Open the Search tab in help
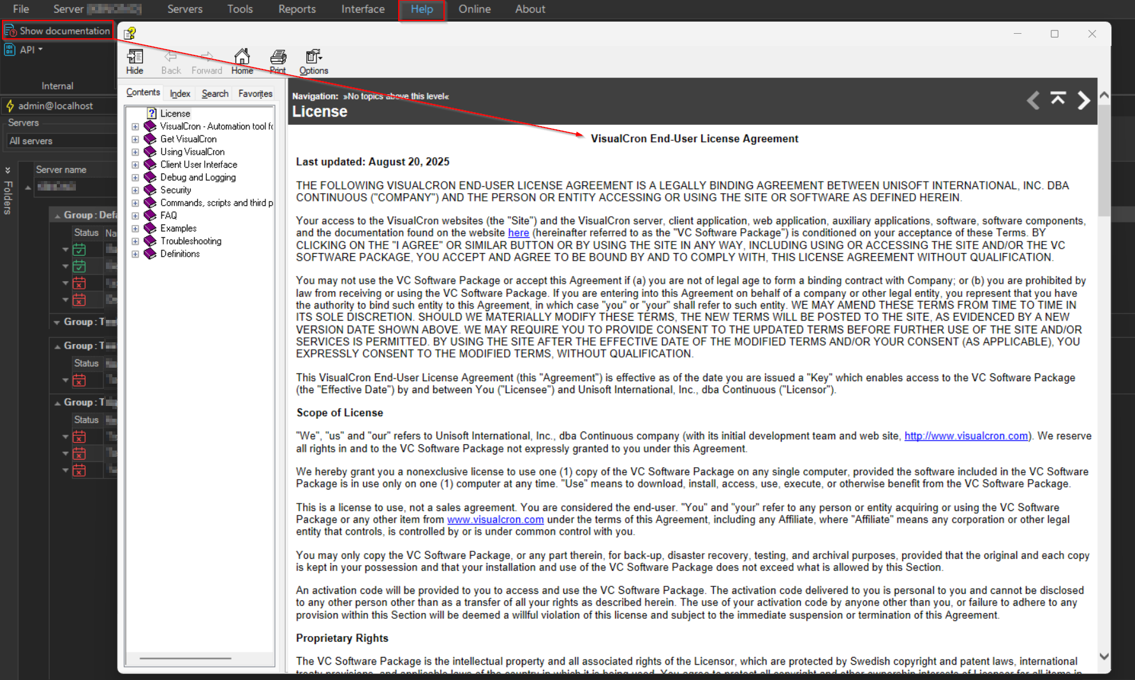Viewport: 1135px width, 680px height. coord(215,94)
